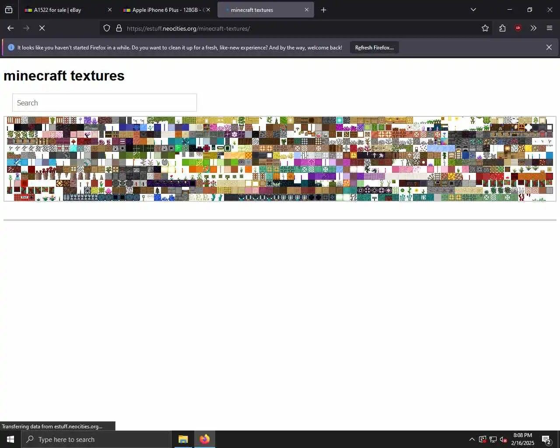Click the info icon in notification bar
Image resolution: width=560 pixels, height=448 pixels.
[x=11, y=47]
